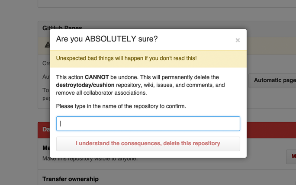Screen dimensions: 296x185
Task: Click the 'Are you ABSOLUTELY sure?' title
Action: pyautogui.click(x=106, y=39)
